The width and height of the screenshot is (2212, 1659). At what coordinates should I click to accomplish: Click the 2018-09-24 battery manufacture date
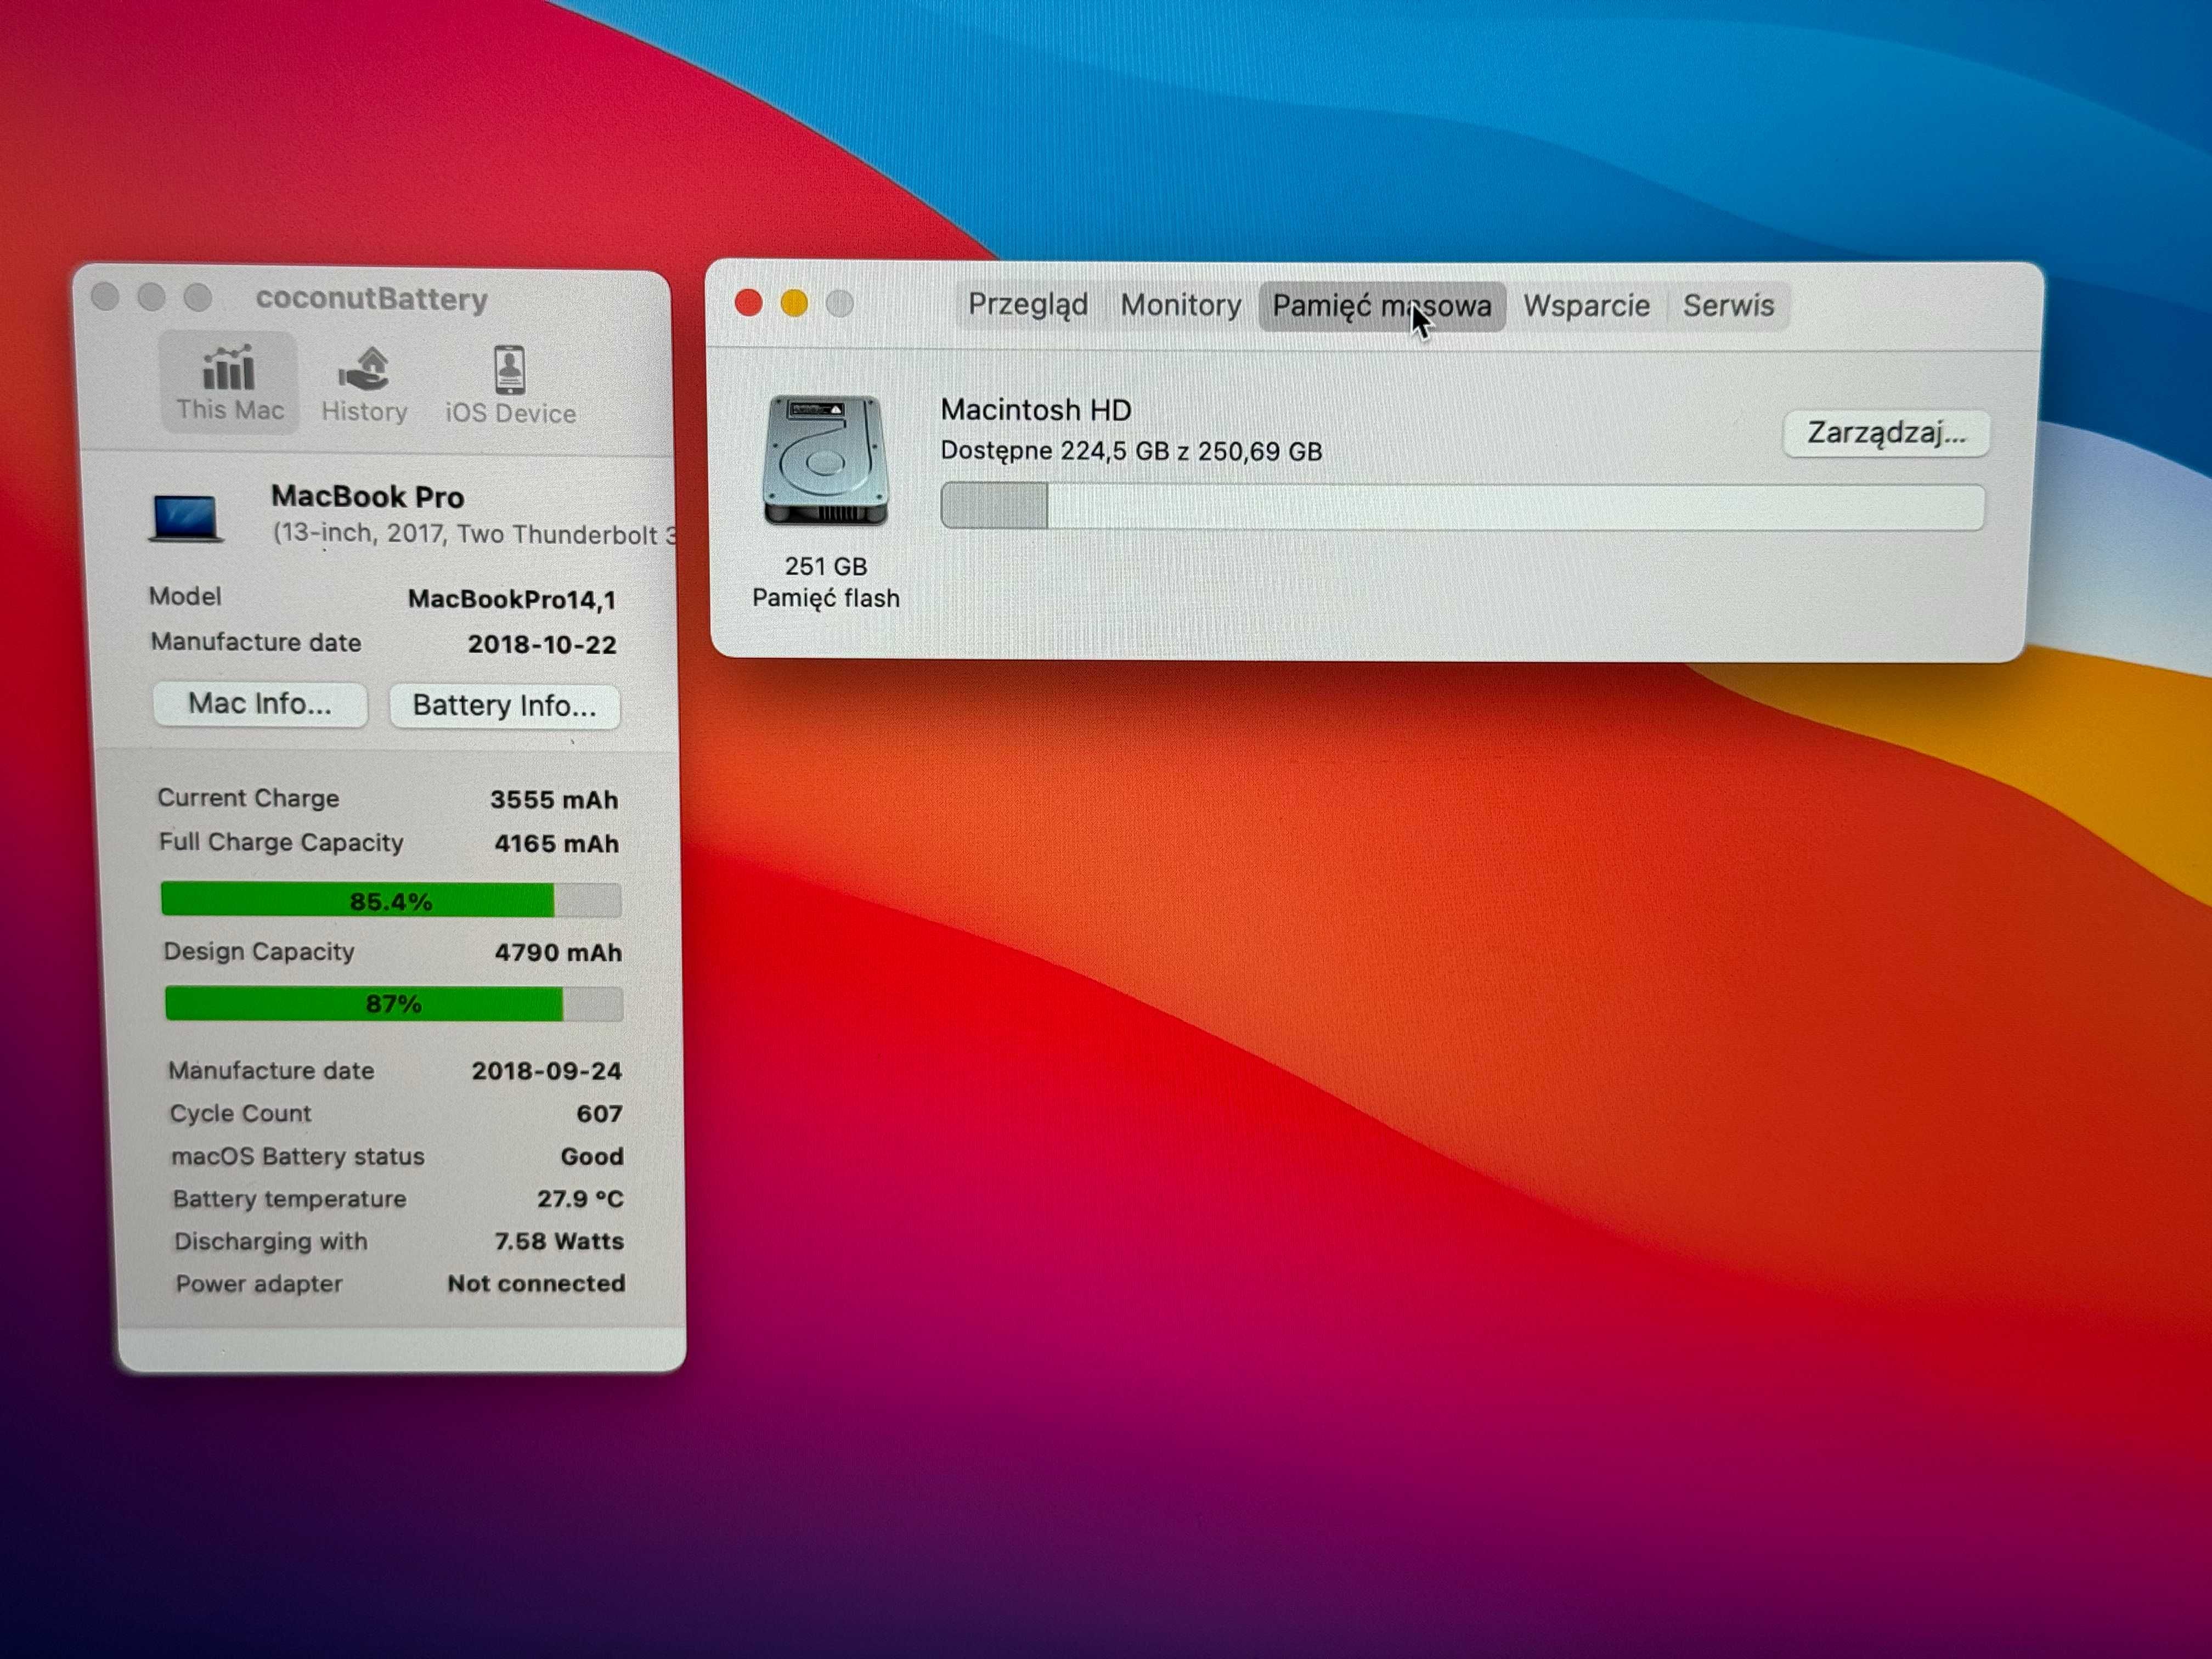click(x=547, y=1071)
